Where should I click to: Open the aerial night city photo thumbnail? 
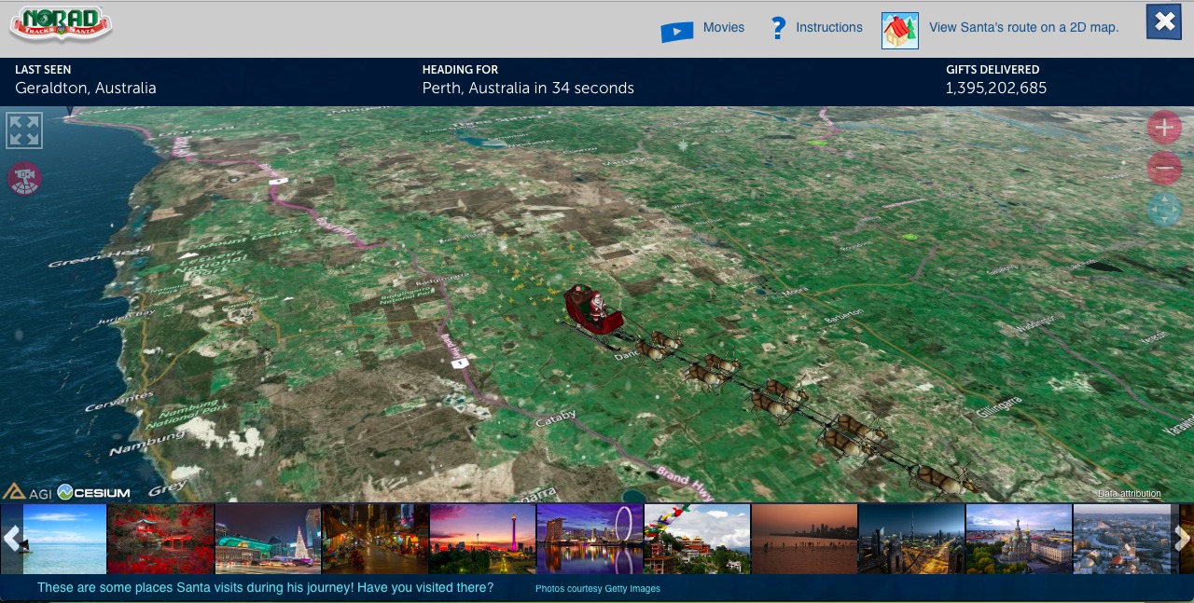point(911,539)
